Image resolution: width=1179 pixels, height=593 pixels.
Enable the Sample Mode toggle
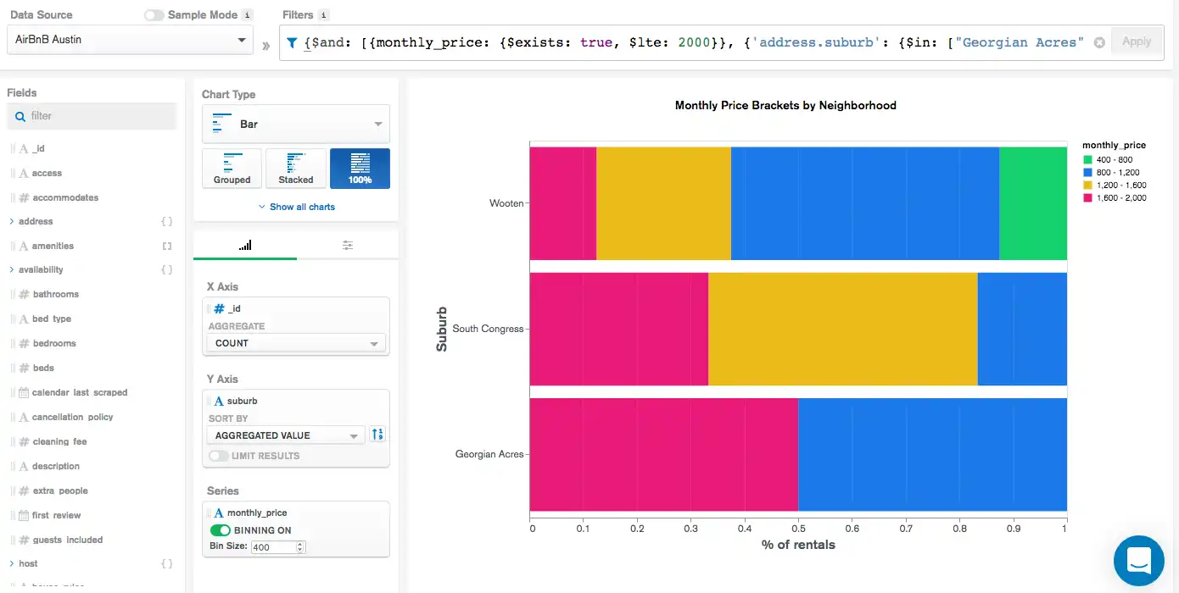pyautogui.click(x=153, y=14)
